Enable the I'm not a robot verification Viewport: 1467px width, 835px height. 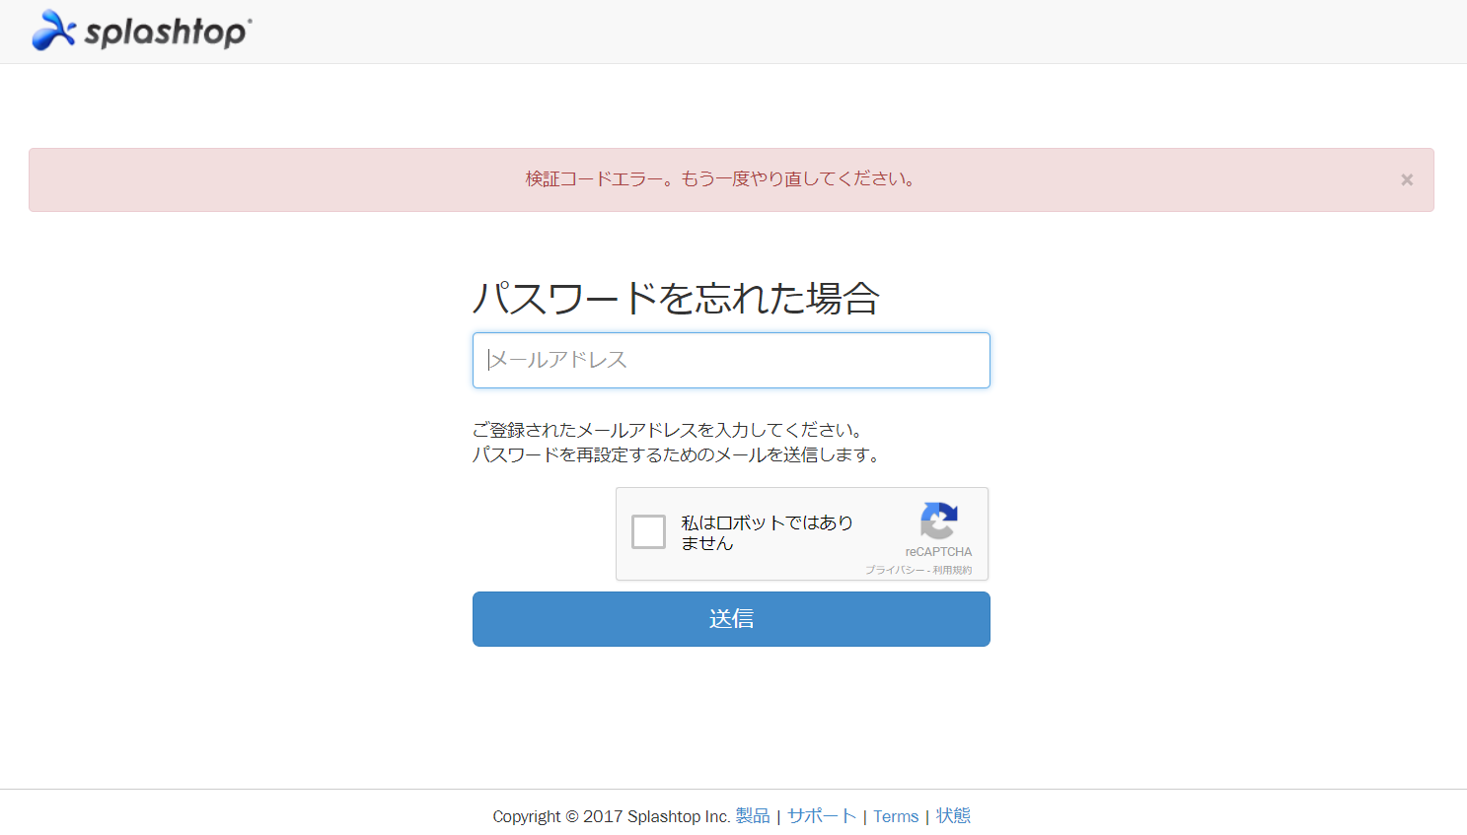(x=648, y=532)
